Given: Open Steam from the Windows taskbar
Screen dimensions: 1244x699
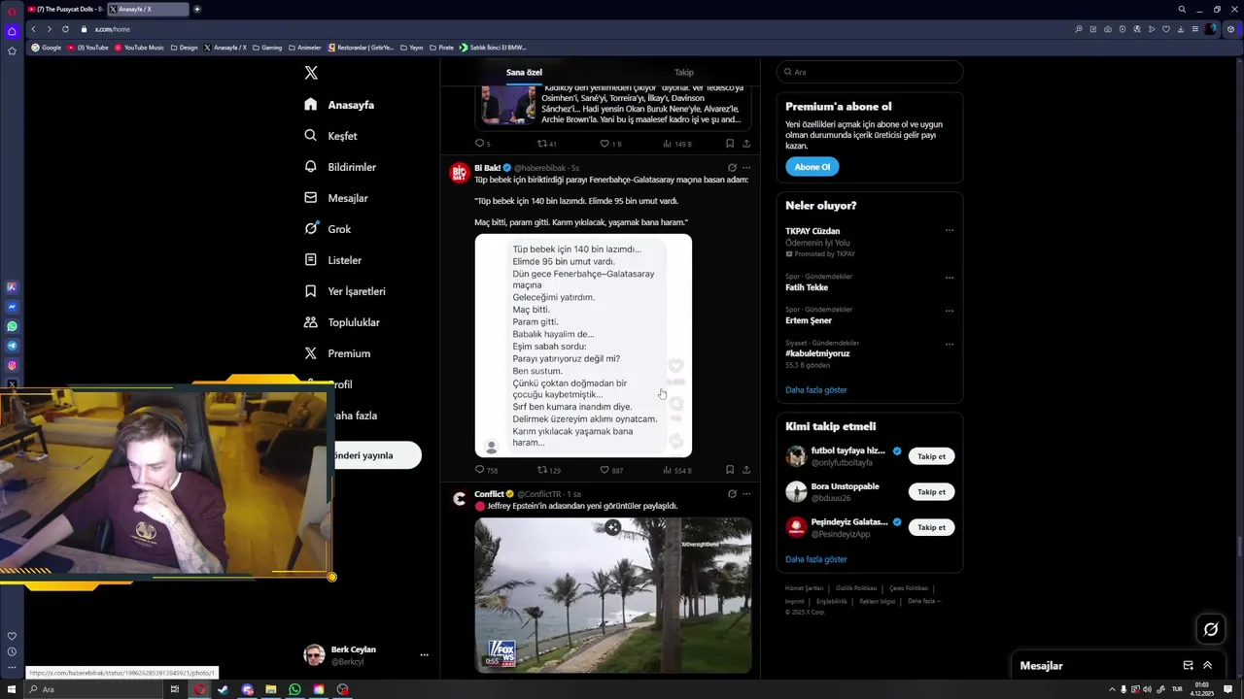Looking at the screenshot, I should 223,689.
